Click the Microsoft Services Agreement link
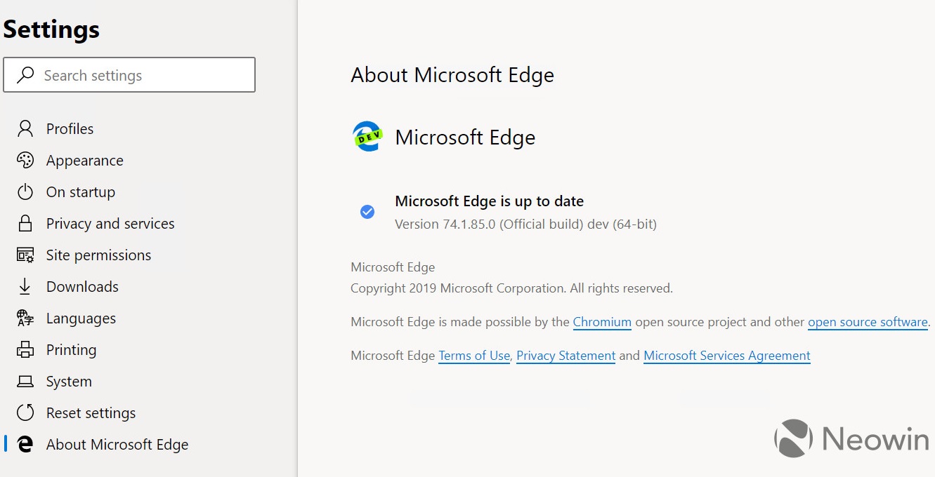Viewport: 935px width, 477px height. [x=726, y=356]
